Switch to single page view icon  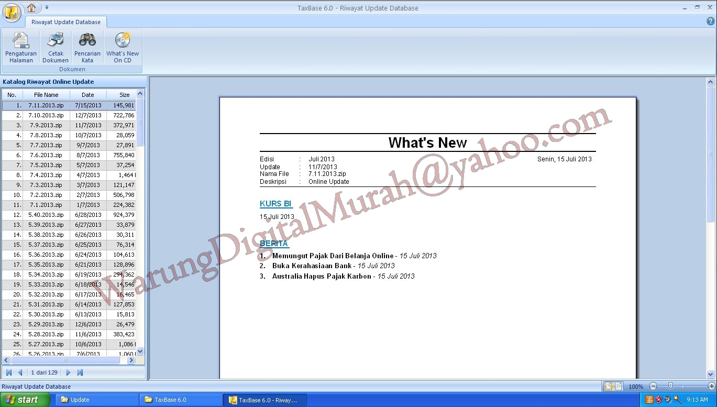pyautogui.click(x=610, y=386)
